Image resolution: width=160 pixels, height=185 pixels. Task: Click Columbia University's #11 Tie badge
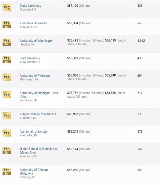(7, 25)
